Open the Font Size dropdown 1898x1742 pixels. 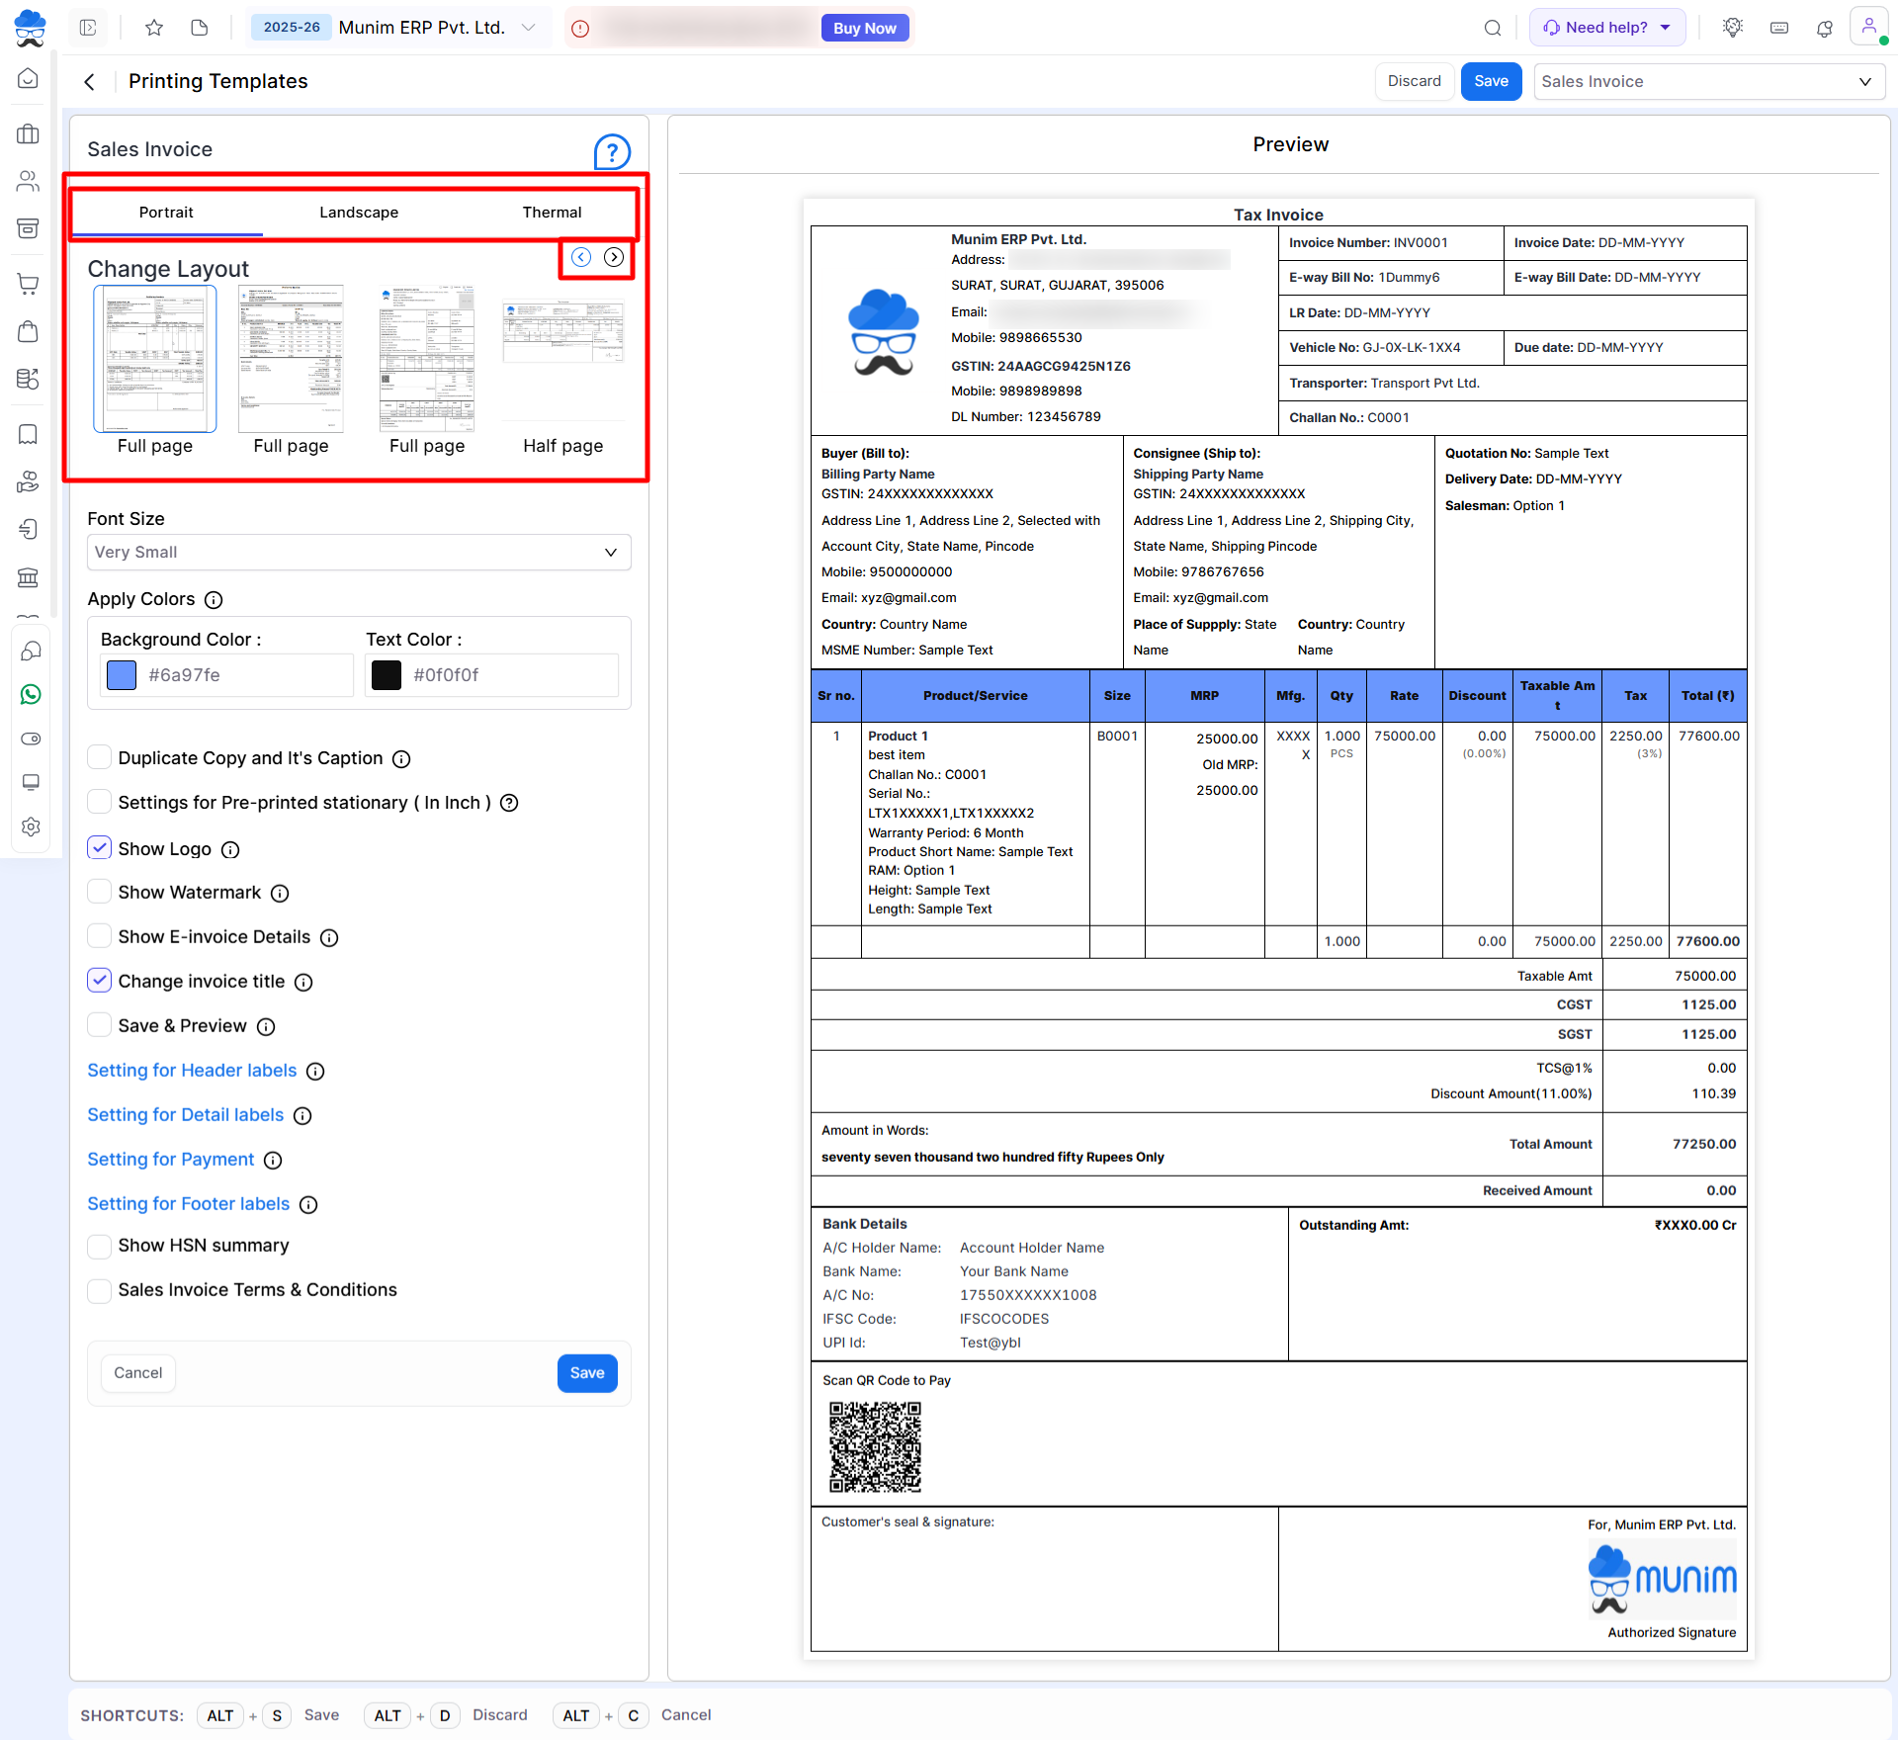pyautogui.click(x=359, y=552)
